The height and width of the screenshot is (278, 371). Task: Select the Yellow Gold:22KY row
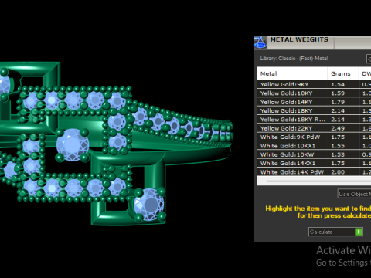click(x=314, y=128)
